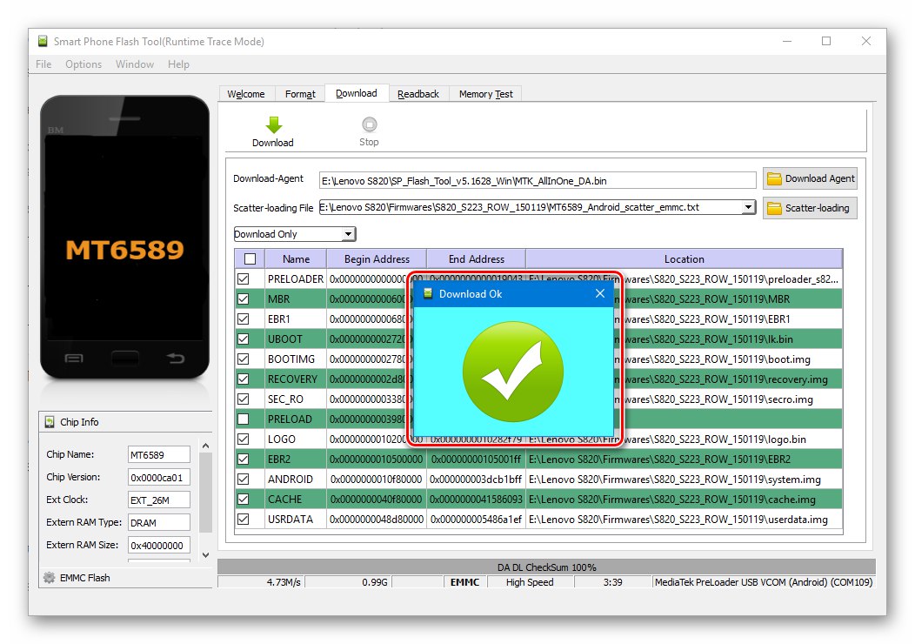
Task: Open the Options menu
Action: coord(83,64)
